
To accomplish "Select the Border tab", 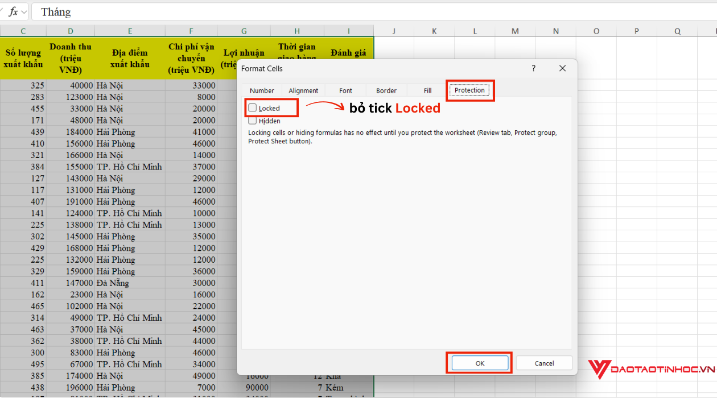I will coord(386,90).
